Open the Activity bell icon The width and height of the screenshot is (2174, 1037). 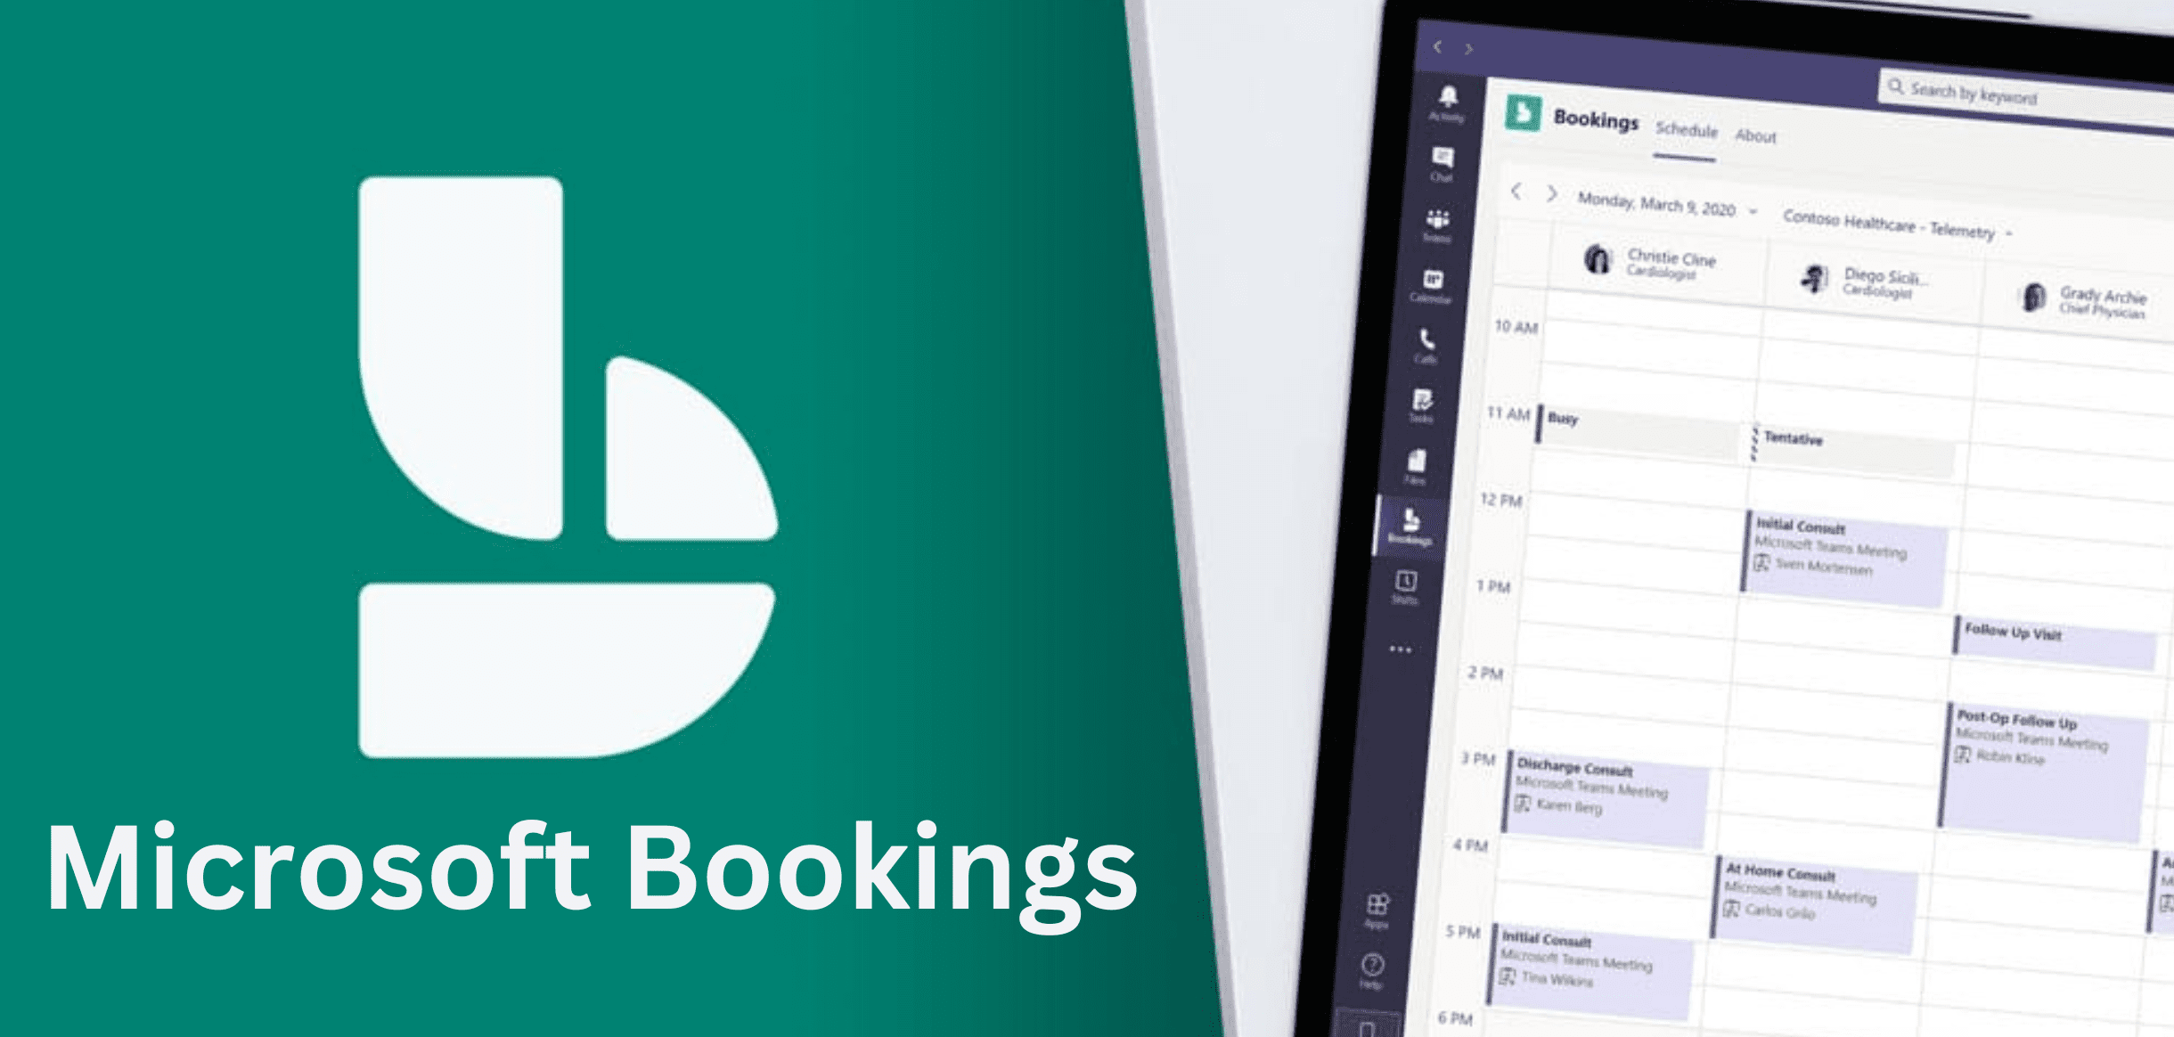[1448, 103]
